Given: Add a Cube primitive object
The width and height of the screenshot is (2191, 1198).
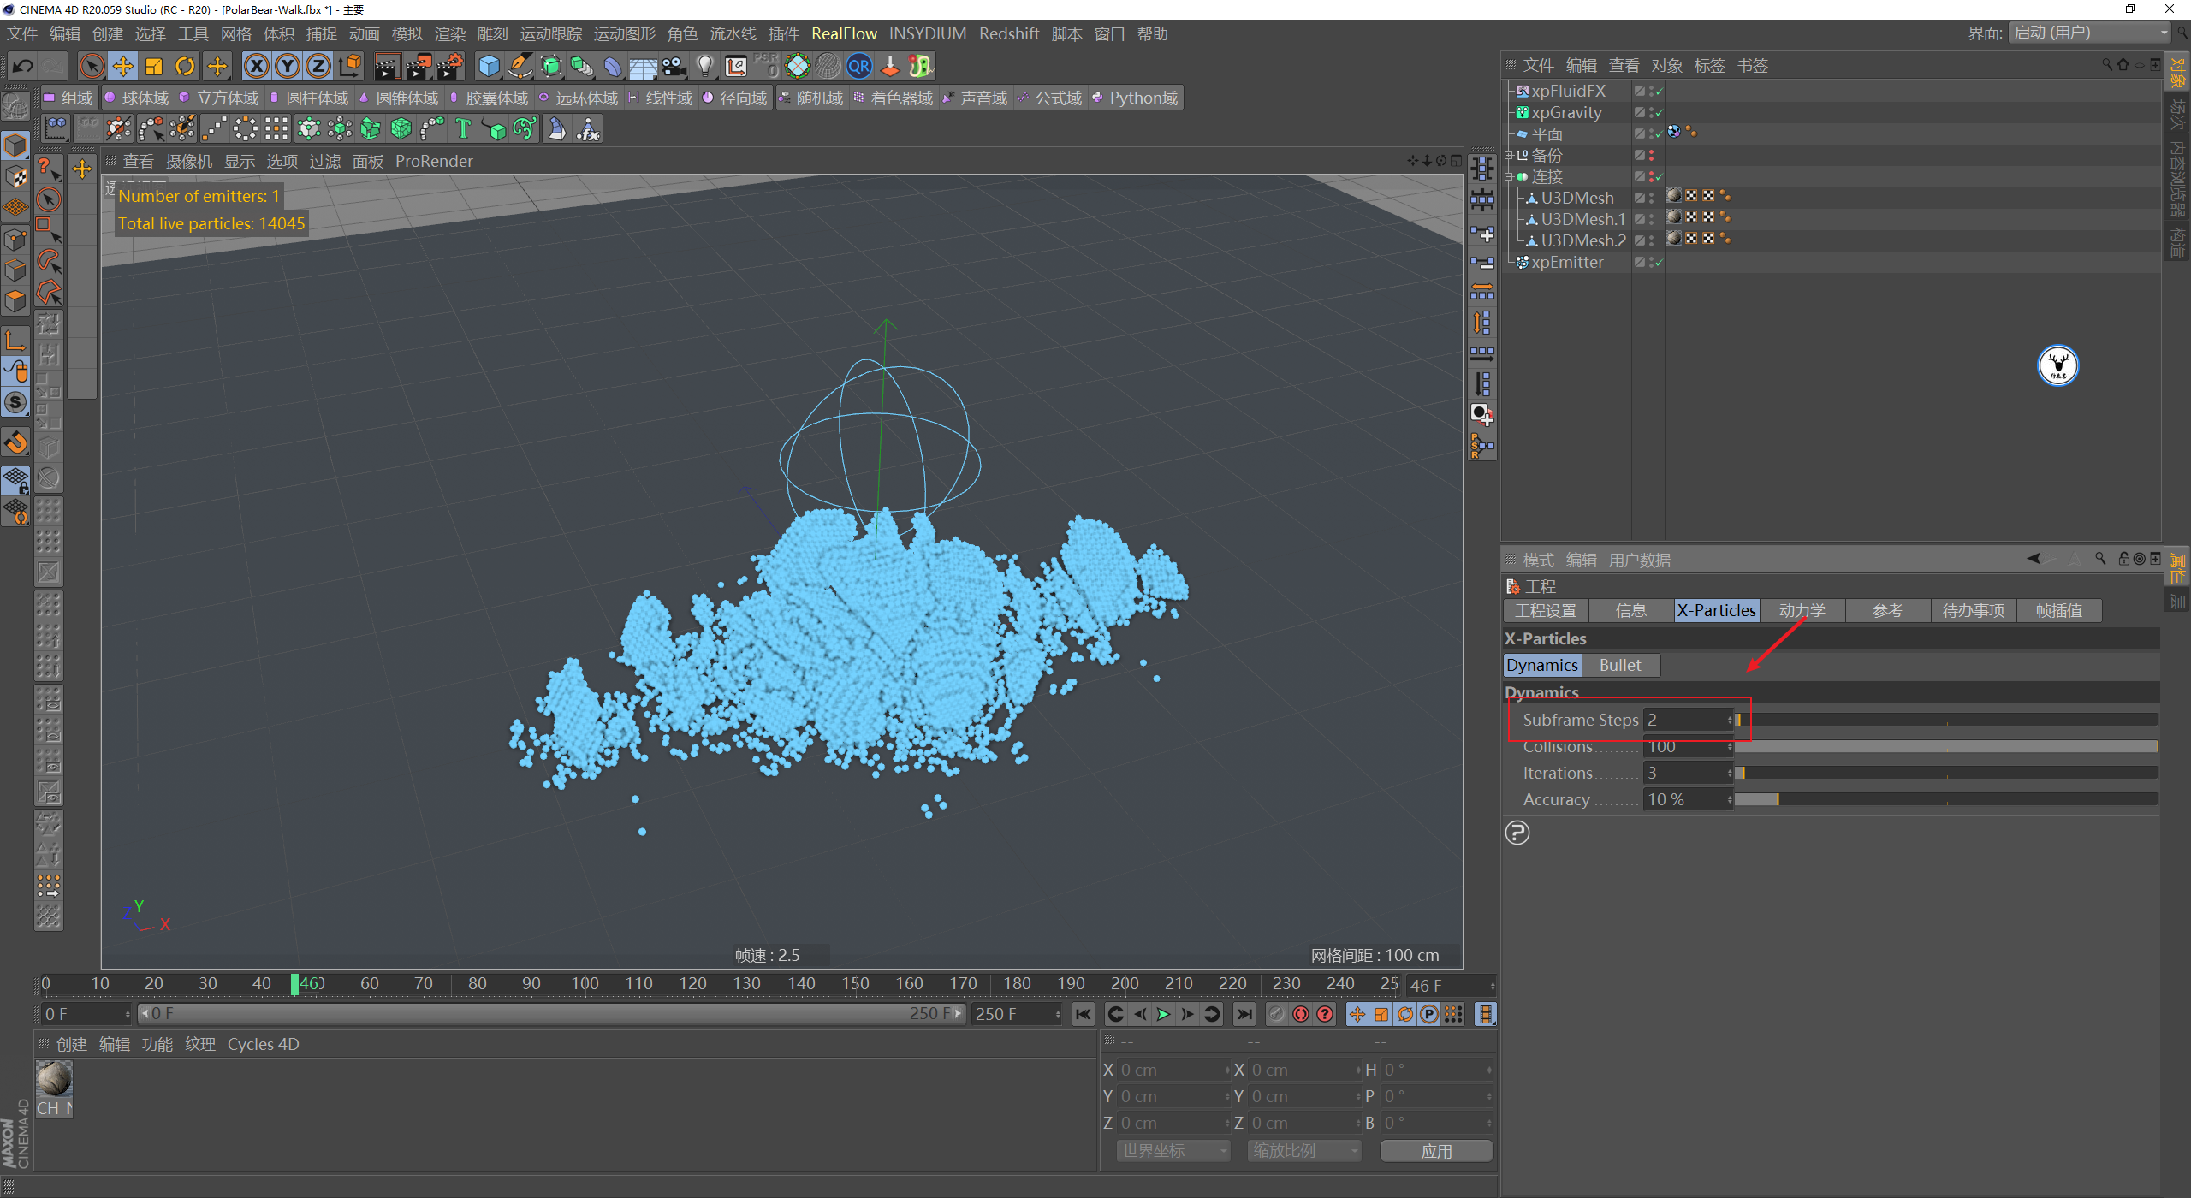Looking at the screenshot, I should click(489, 66).
